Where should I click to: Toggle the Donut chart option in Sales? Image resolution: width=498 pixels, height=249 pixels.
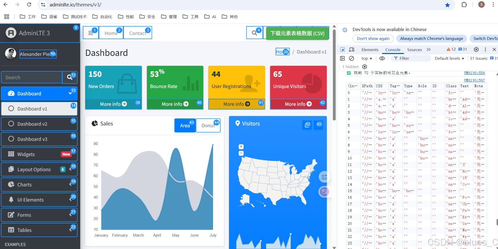208,125
